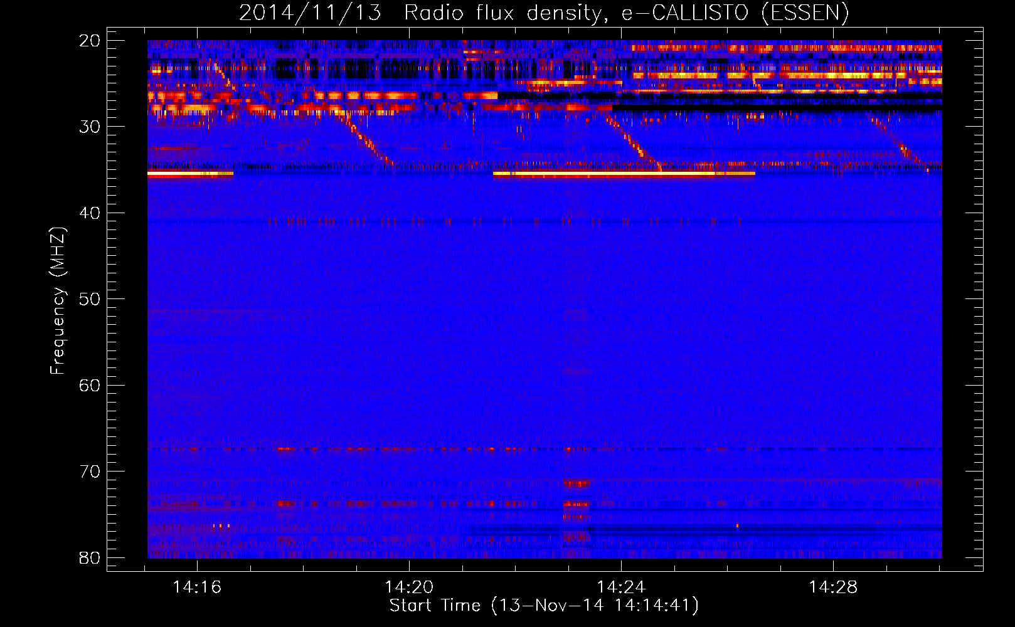The image size is (1015, 627).
Task: Select the 80 MHz frequency tick label
Action: point(90,557)
